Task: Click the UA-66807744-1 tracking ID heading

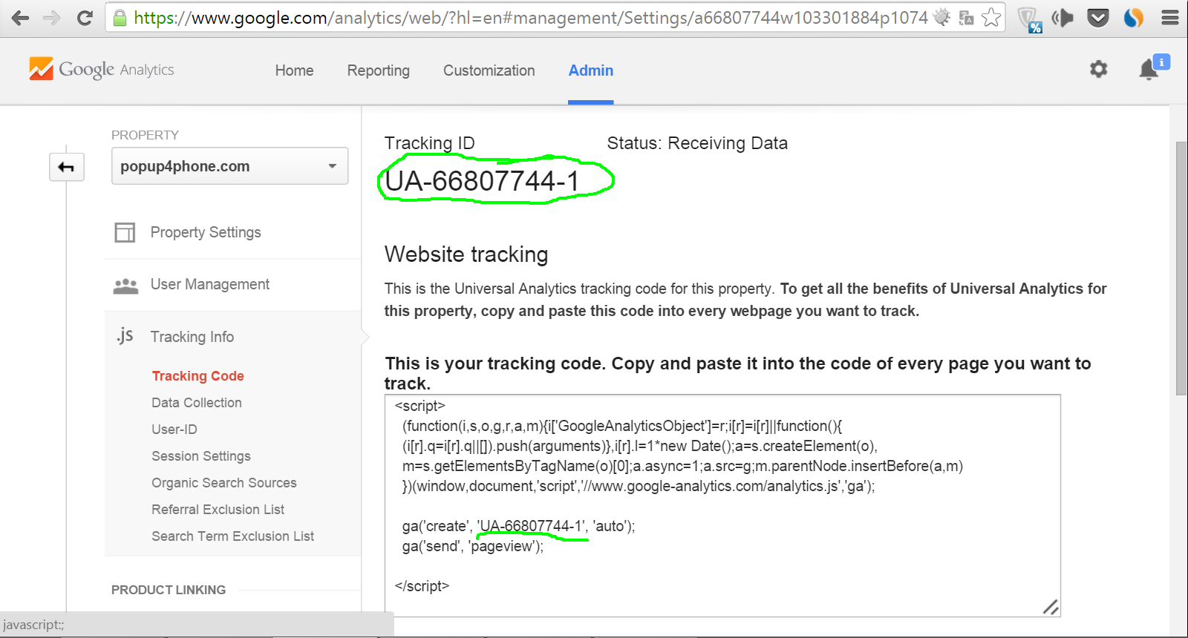Action: (x=481, y=181)
